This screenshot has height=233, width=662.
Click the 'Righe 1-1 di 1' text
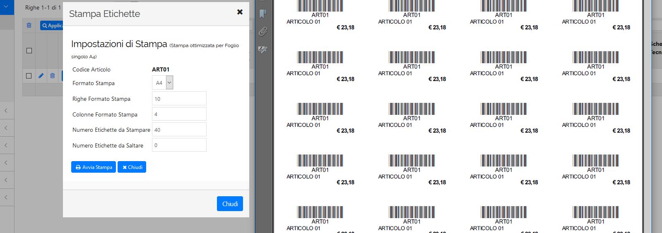(43, 7)
